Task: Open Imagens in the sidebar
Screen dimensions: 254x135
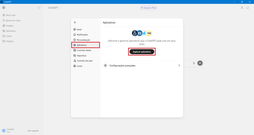Action: pyautogui.click(x=8, y=26)
